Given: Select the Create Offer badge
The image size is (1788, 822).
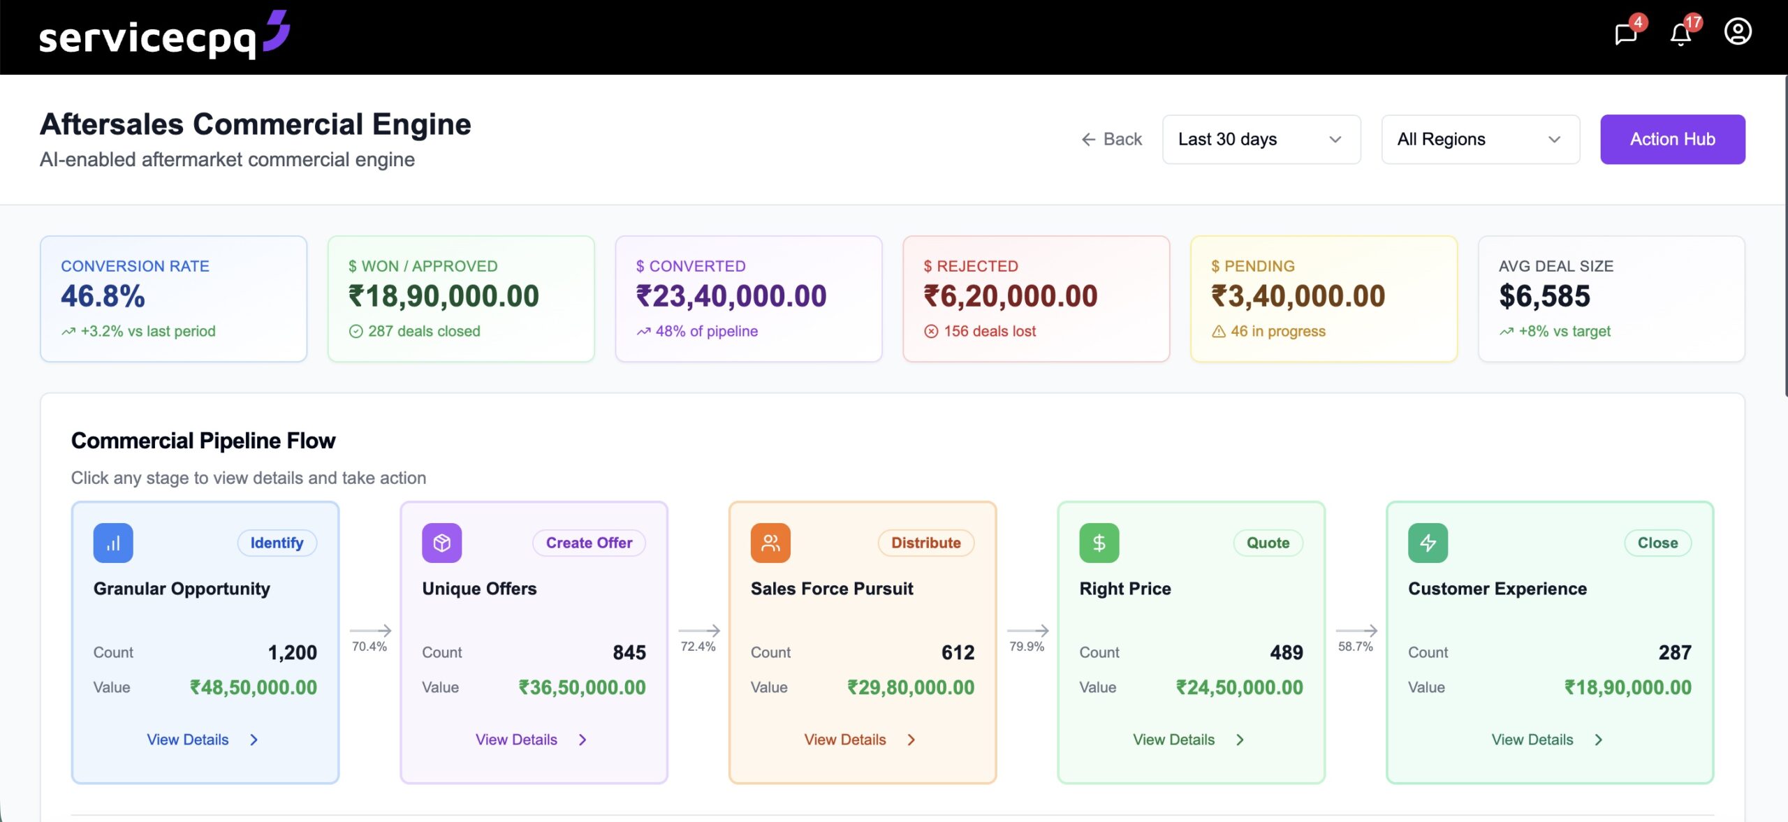Looking at the screenshot, I should (589, 543).
